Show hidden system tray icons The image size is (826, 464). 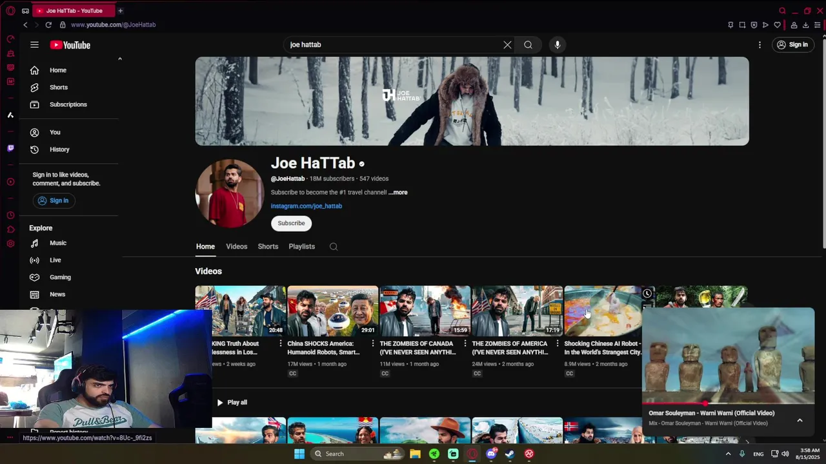coord(728,454)
